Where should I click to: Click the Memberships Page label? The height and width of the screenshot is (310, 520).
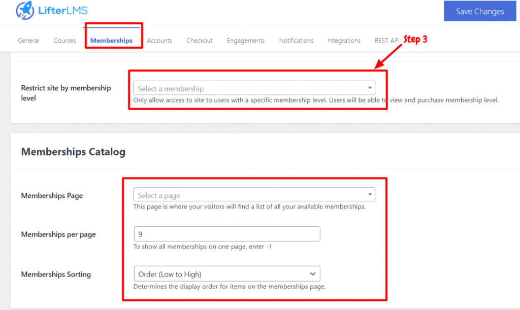(52, 195)
